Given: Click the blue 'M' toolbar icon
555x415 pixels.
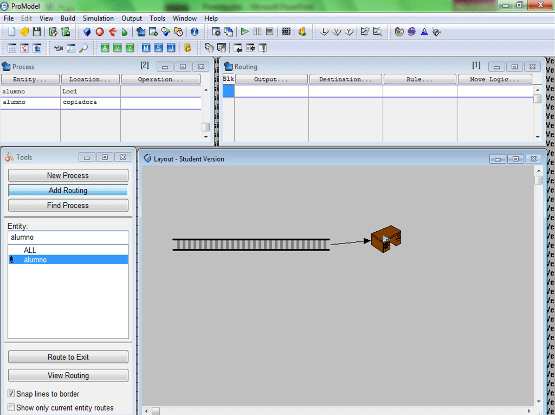Looking at the screenshot, I should (x=146, y=48).
